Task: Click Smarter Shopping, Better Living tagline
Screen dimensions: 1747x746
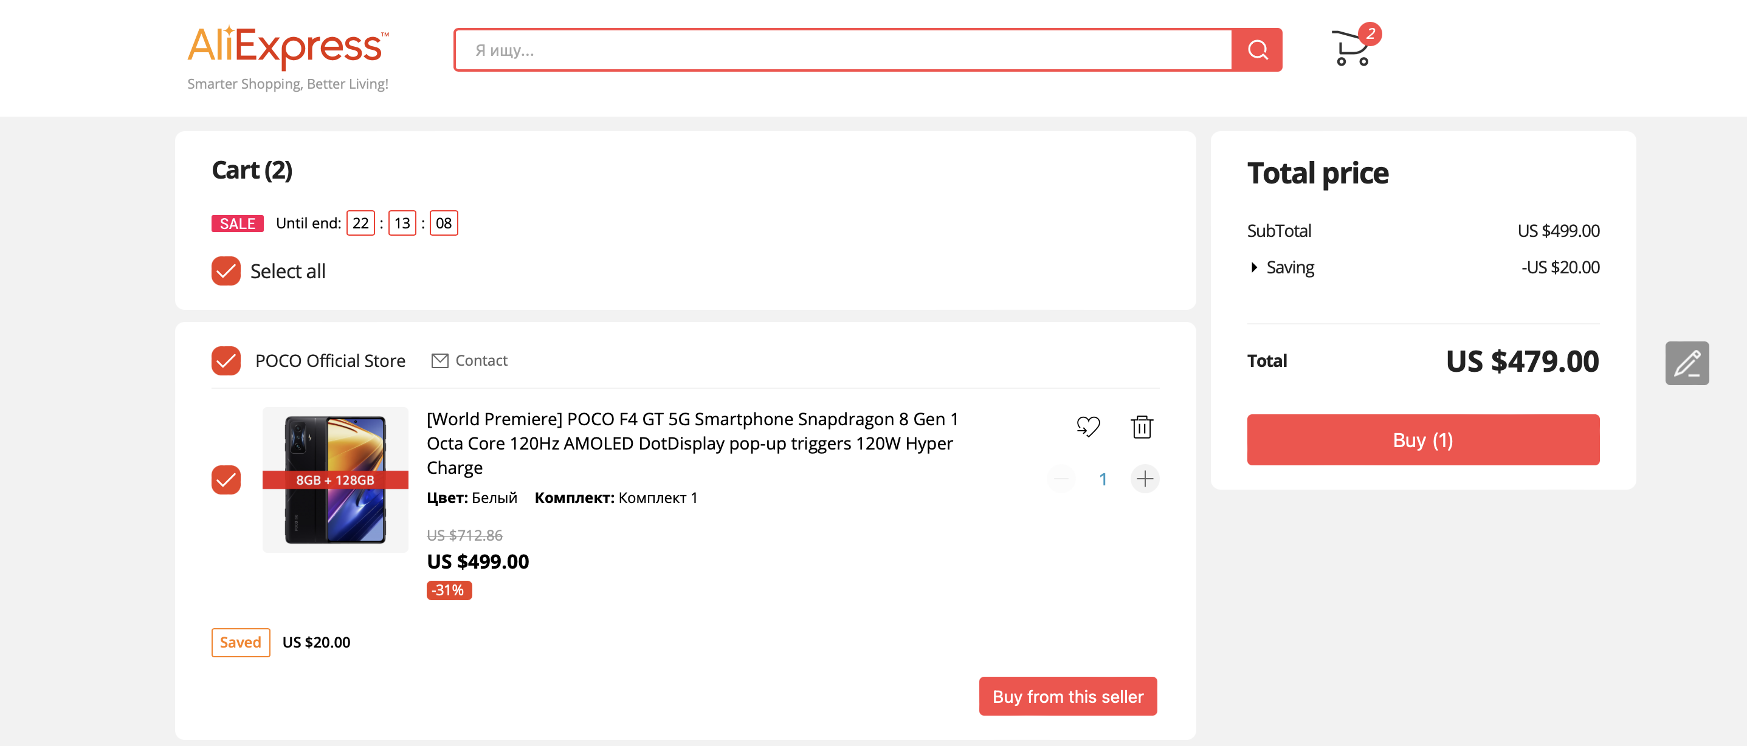Action: pos(288,84)
